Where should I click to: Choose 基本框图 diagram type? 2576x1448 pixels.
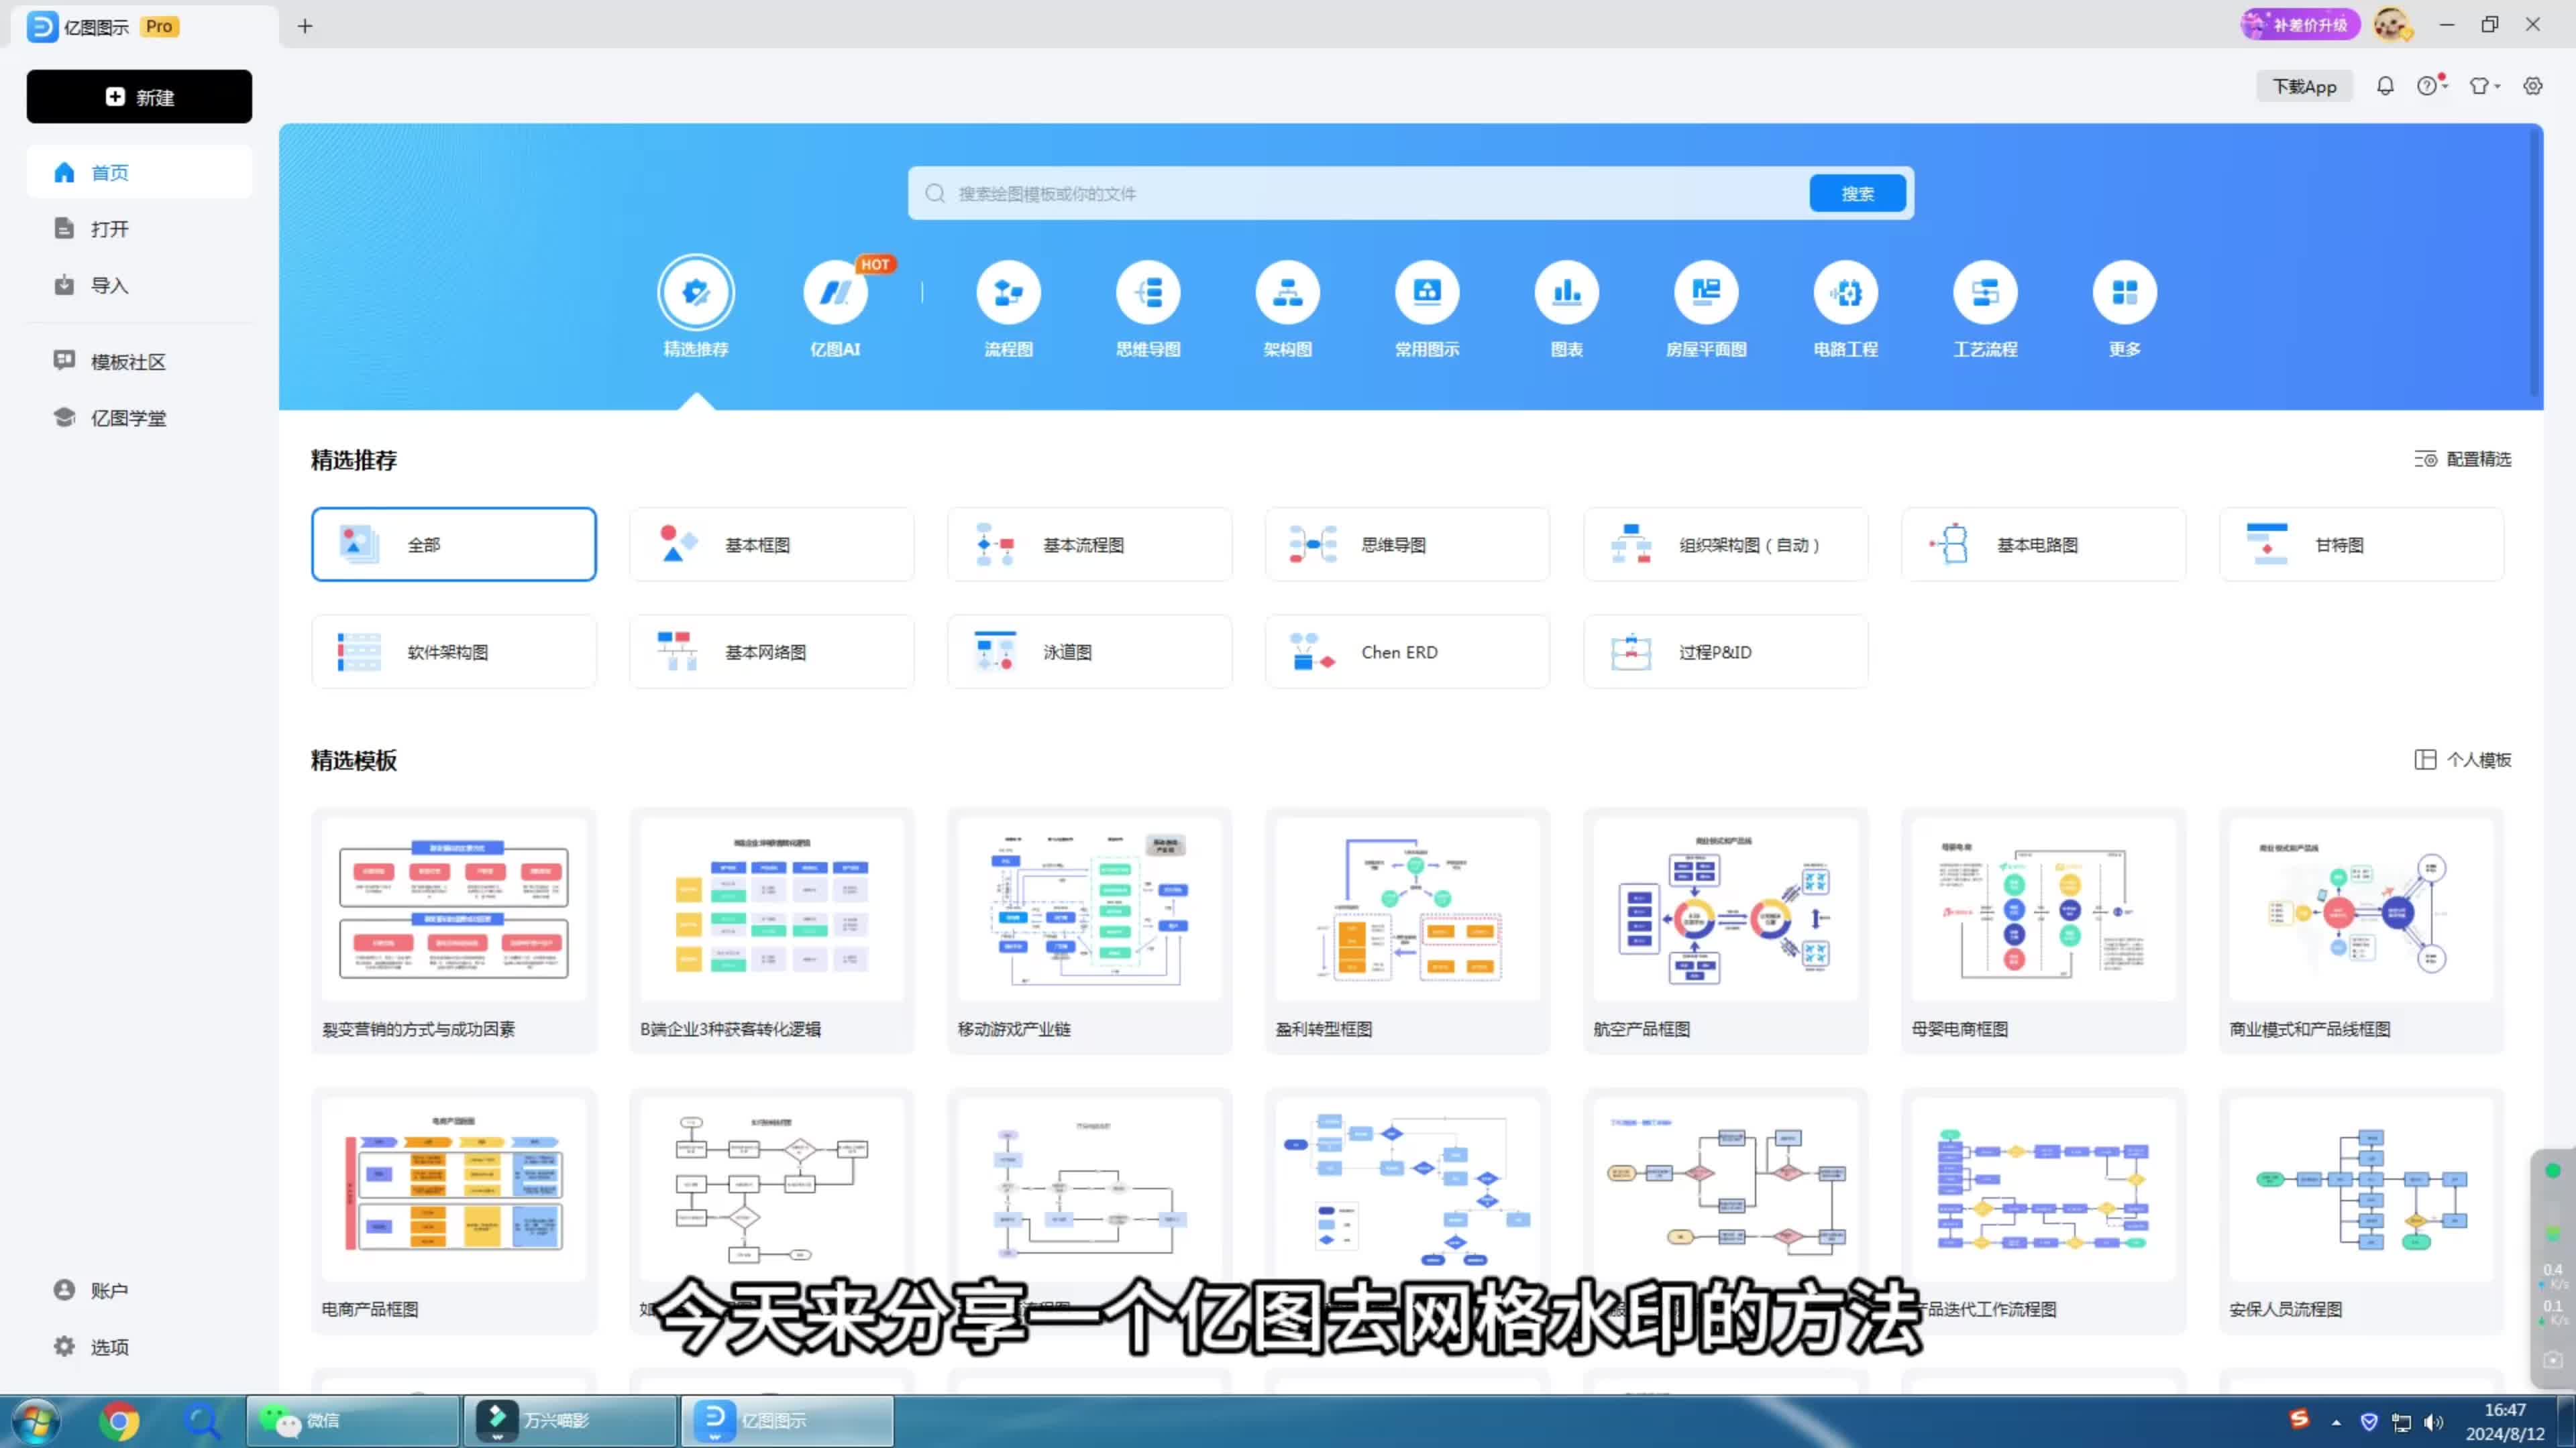click(x=772, y=544)
